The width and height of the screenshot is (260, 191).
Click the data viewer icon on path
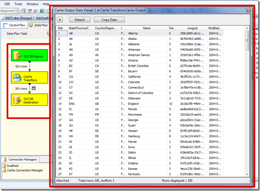pyautogui.click(x=33, y=89)
